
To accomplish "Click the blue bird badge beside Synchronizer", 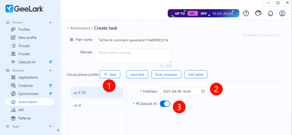I will click(x=50, y=94).
